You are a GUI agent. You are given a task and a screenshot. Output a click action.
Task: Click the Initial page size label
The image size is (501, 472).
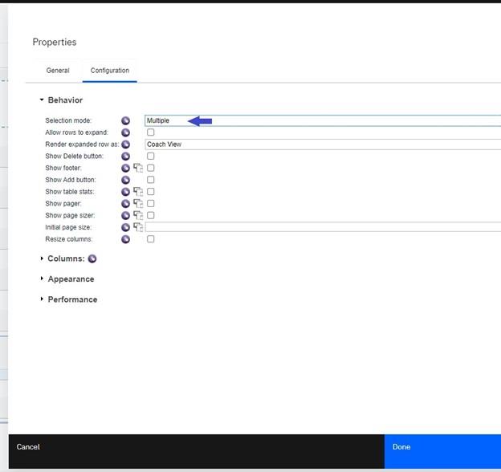(68, 227)
